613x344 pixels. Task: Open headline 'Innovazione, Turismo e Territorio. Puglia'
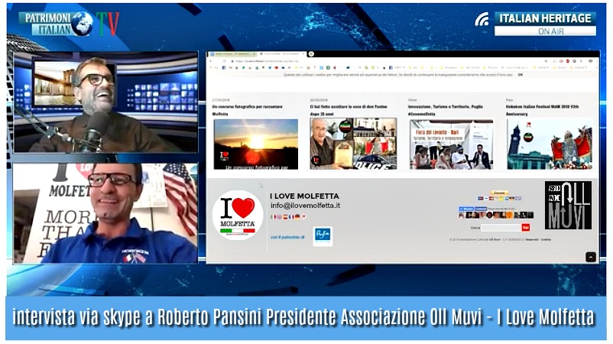[x=446, y=110]
